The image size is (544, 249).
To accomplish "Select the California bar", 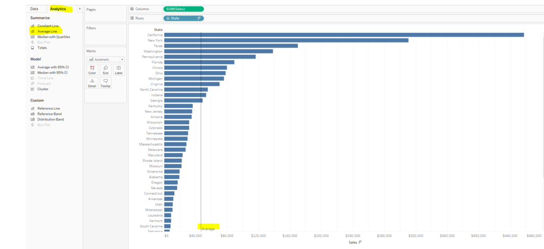I will pyautogui.click(x=344, y=35).
